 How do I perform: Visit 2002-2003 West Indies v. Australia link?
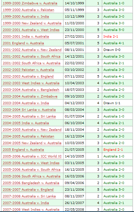click(31, 83)
